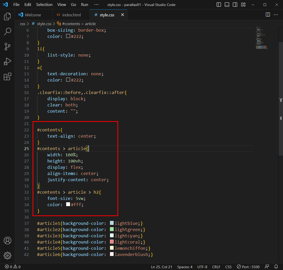Select the style.css tab
This screenshot has height=270, width=283.
coord(107,15)
